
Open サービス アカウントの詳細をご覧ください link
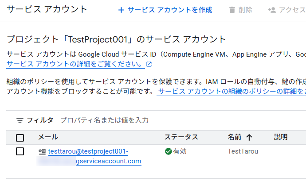(x=75, y=64)
